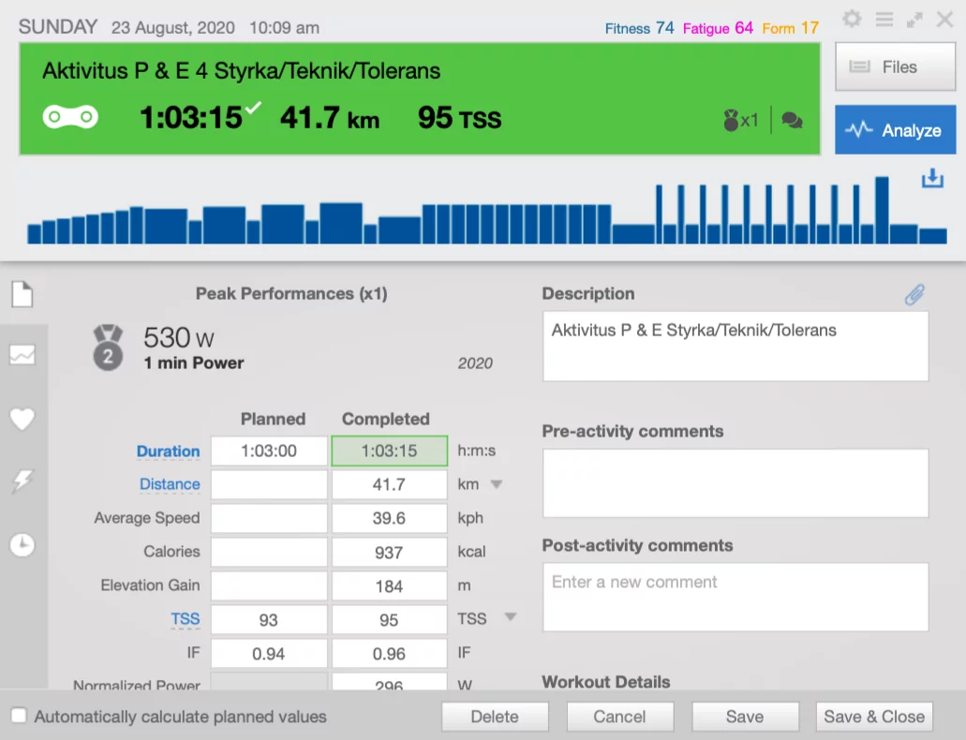The width and height of the screenshot is (966, 740).
Task: Click the Form 17 value
Action: tap(791, 28)
